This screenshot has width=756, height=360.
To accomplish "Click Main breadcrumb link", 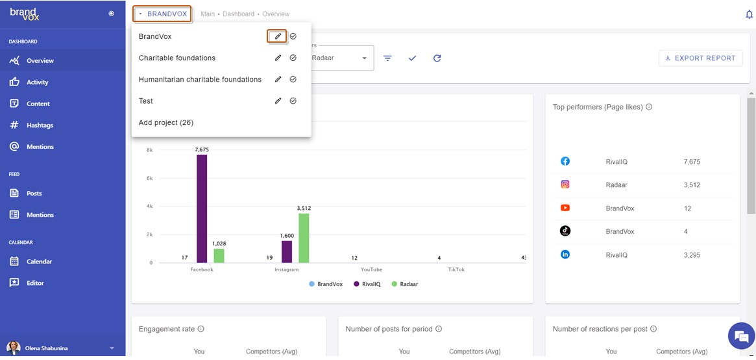I will (x=208, y=14).
